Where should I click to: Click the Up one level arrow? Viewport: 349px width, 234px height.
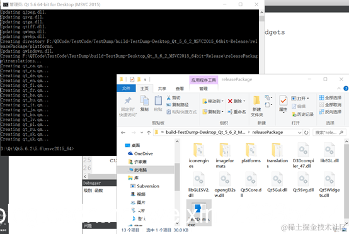[x=149, y=133]
